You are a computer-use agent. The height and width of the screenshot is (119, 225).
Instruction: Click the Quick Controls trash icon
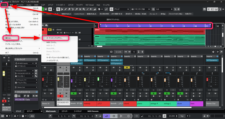(x=28, y=96)
